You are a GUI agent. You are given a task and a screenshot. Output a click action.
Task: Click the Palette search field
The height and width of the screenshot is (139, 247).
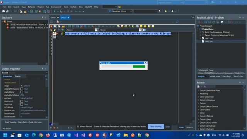[229, 86]
